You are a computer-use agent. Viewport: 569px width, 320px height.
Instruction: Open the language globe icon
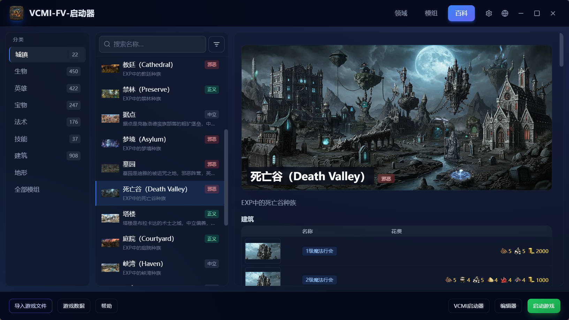(505, 13)
